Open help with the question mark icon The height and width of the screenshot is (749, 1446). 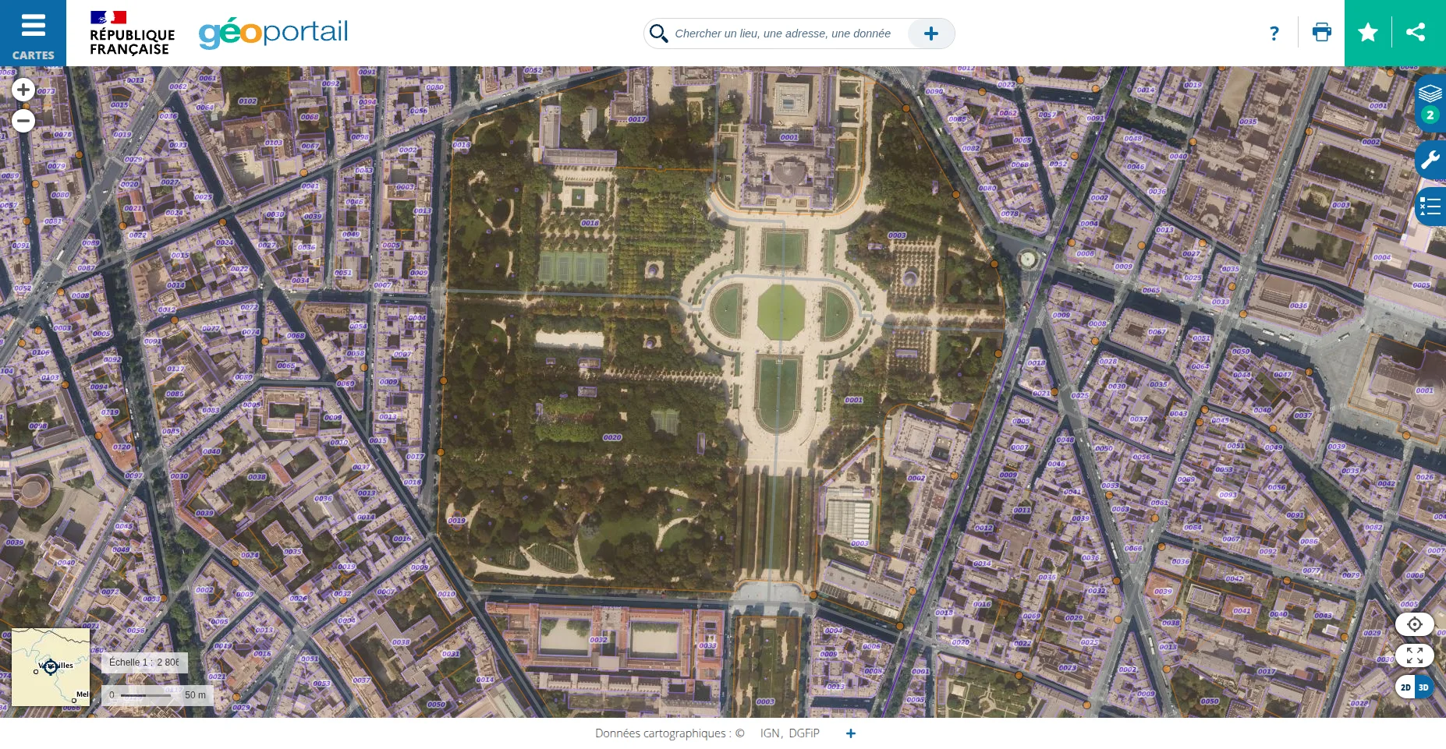[x=1274, y=34]
